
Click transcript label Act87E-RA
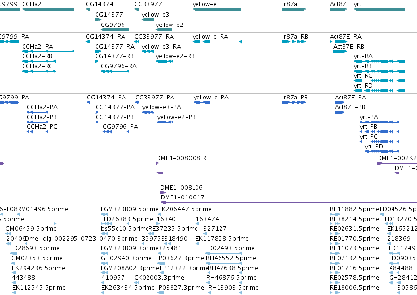point(345,36)
